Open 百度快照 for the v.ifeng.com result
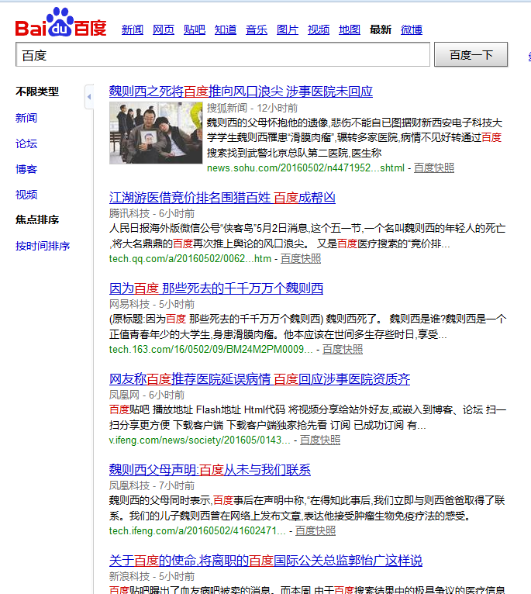 320,440
